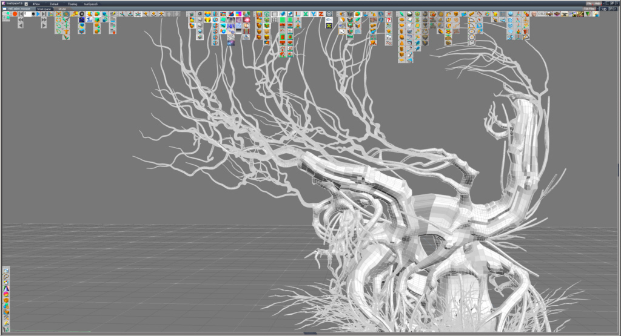621x336 pixels.
Task: Toggle the blue Y axis lock
Action: (314, 14)
